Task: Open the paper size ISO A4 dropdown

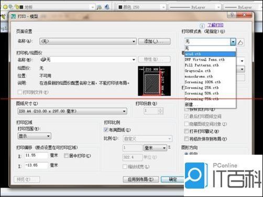Action: 72,111
